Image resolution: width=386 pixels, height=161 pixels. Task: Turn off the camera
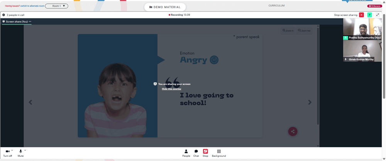coord(7,153)
